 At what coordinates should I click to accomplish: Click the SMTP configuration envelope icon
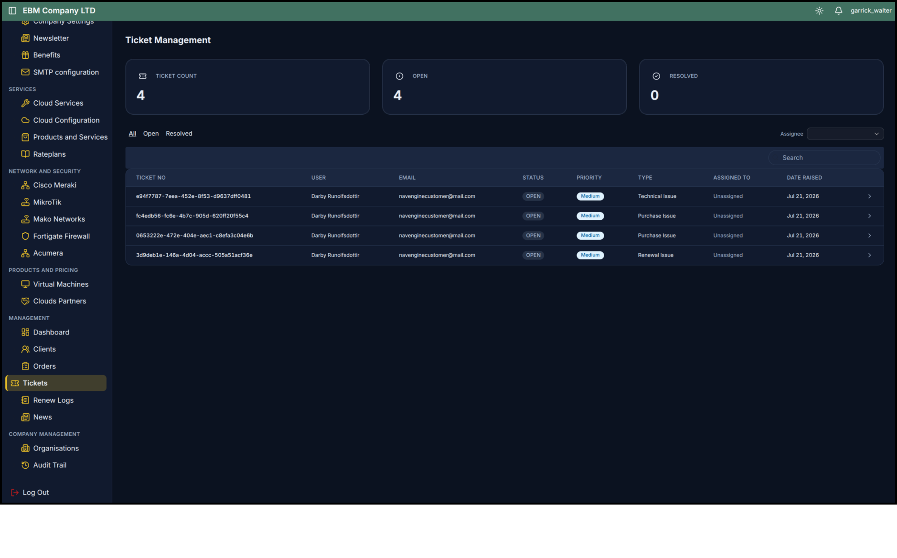click(25, 72)
